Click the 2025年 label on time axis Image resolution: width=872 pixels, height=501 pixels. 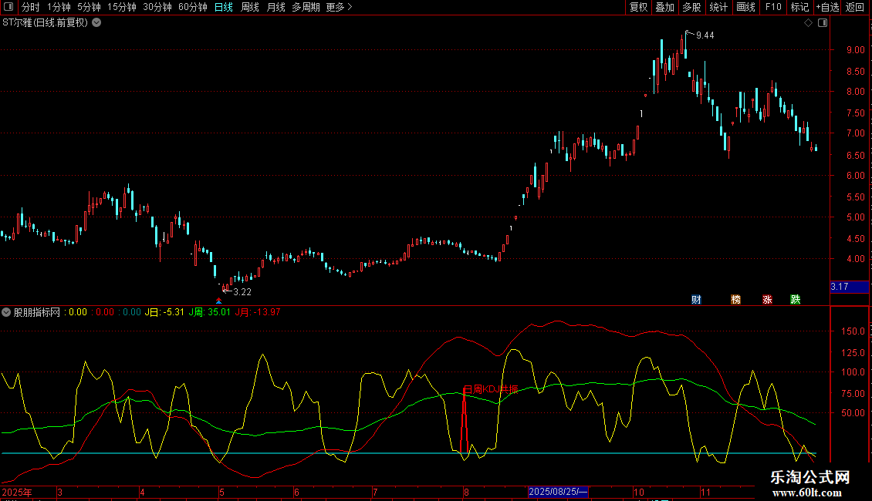pos(17,492)
